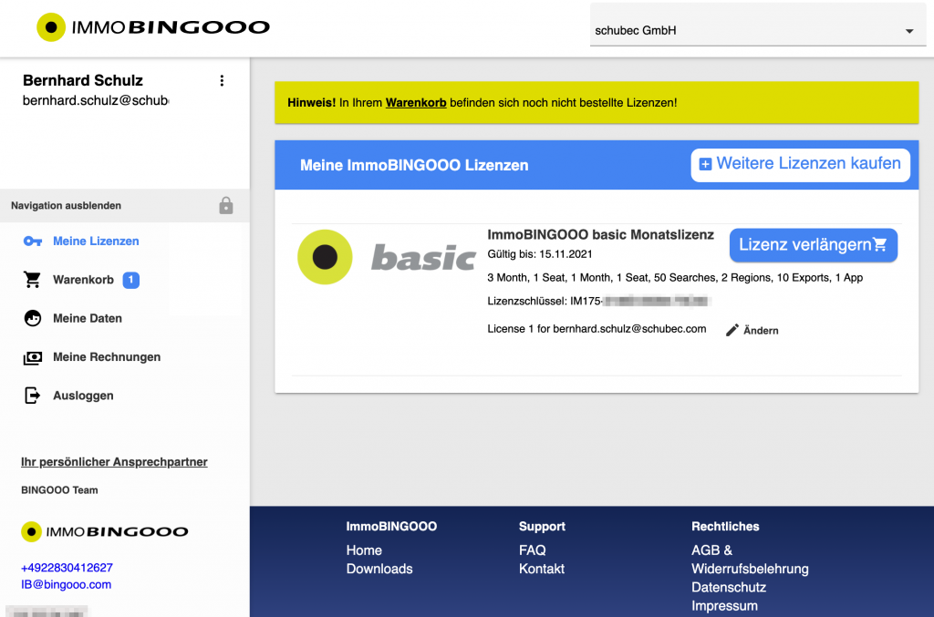
Task: Click phone number +4922830412627
Action: (67, 568)
